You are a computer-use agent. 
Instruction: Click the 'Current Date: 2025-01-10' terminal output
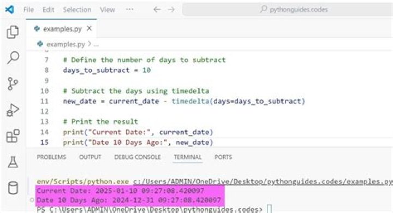[121, 191]
